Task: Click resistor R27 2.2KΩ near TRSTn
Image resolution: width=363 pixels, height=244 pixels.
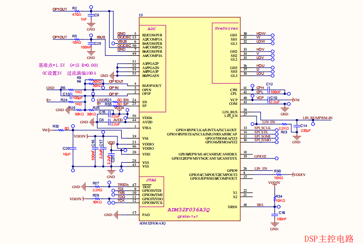Action: pyautogui.click(x=96, y=187)
